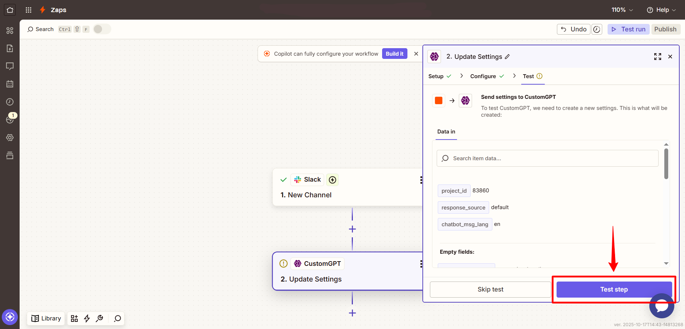Open the add components grid tool
The image size is (685, 329).
74,318
